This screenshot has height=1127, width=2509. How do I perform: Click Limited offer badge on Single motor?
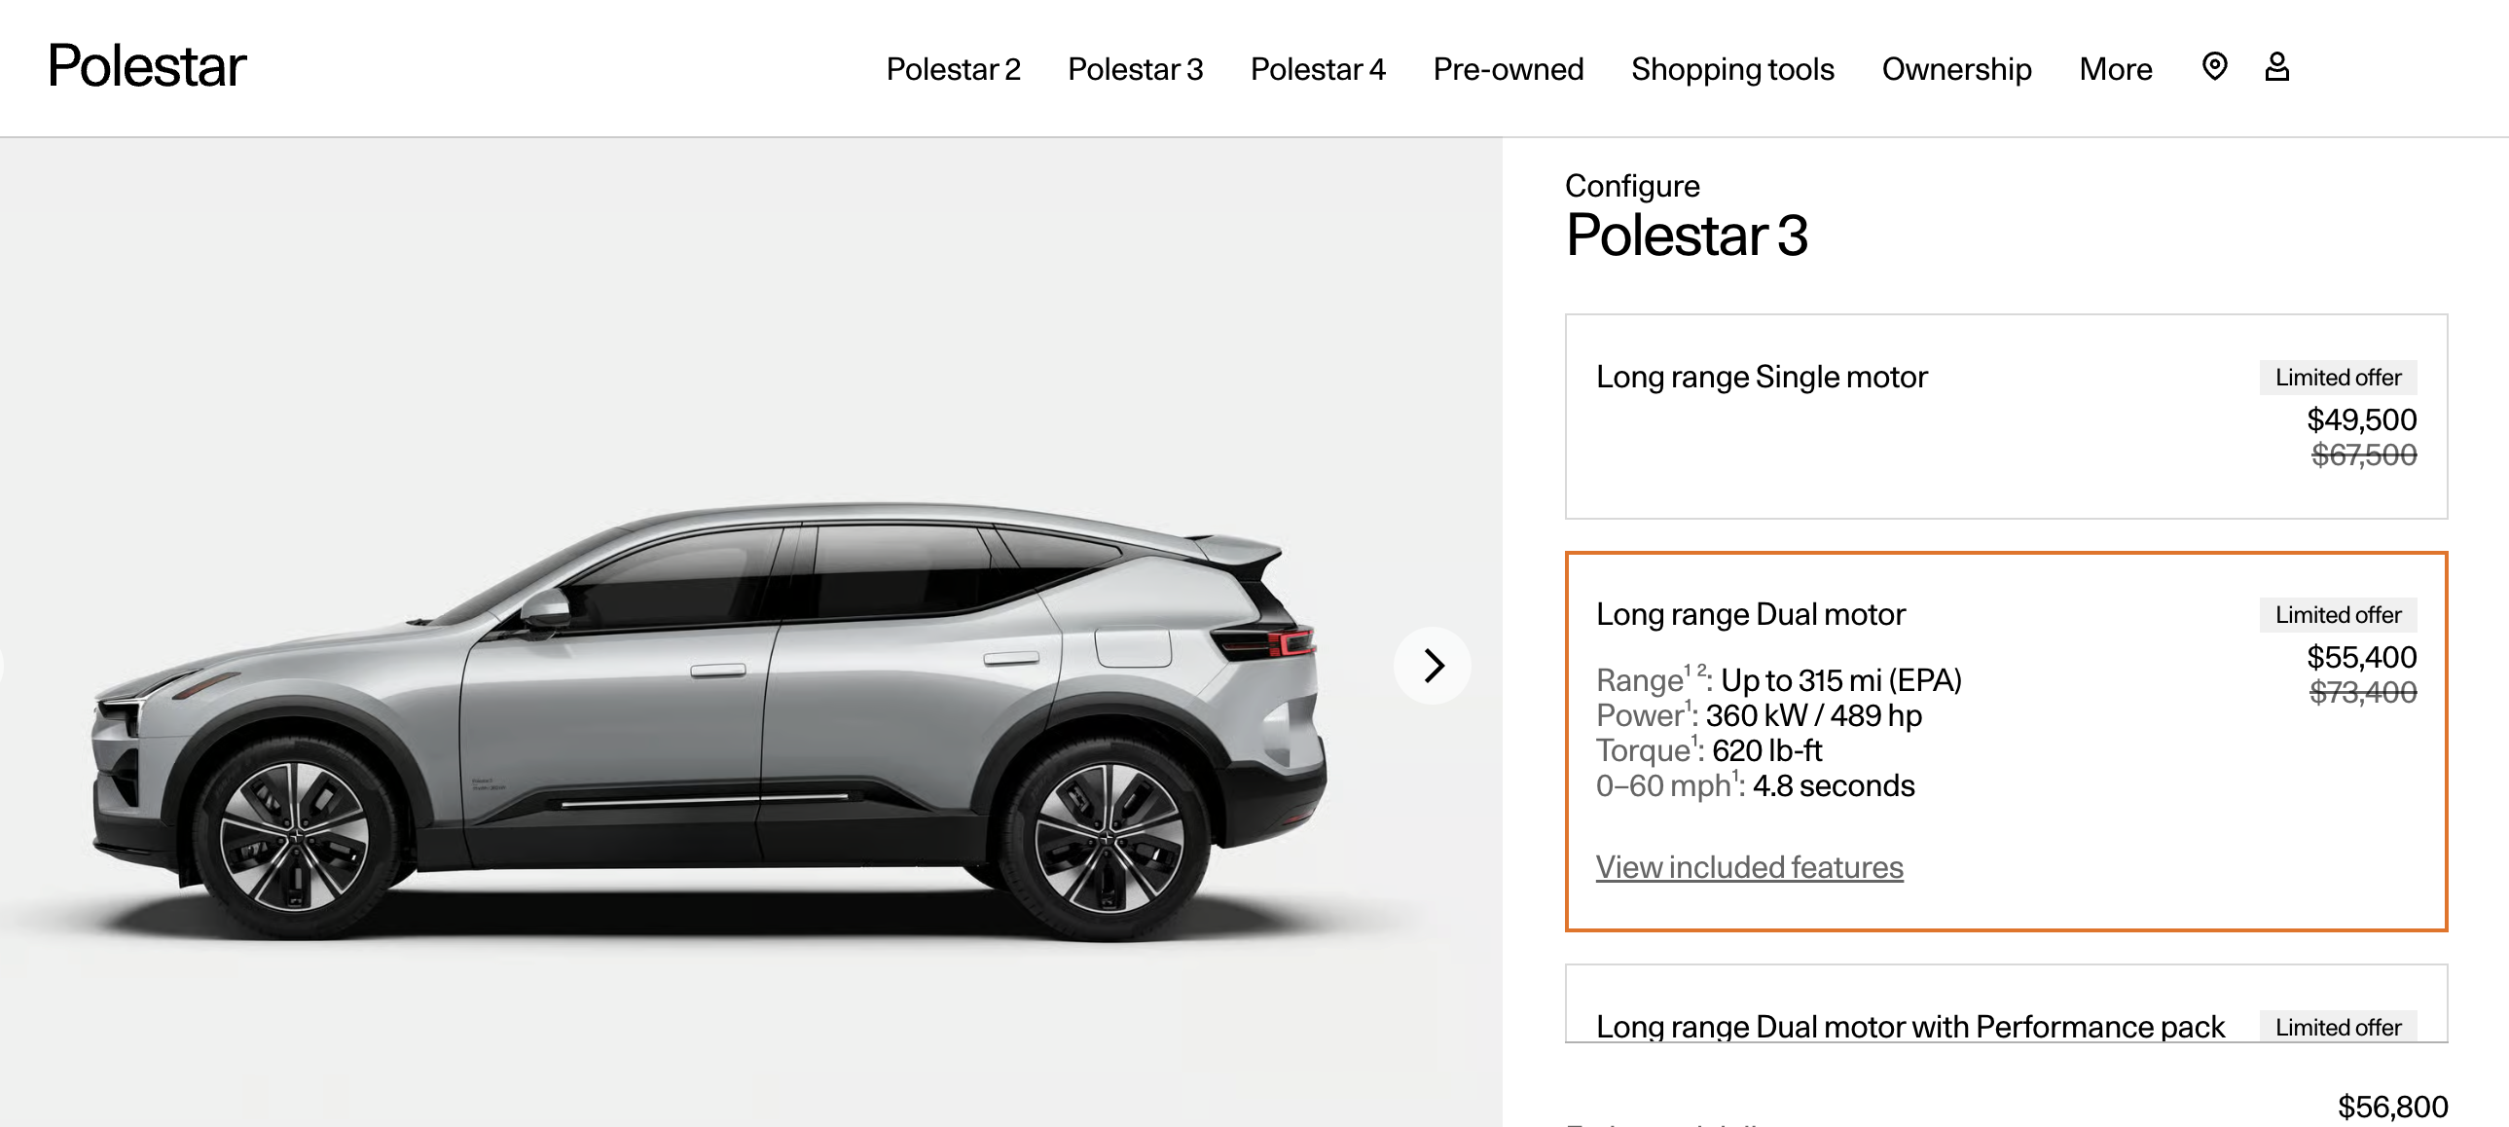(2338, 377)
